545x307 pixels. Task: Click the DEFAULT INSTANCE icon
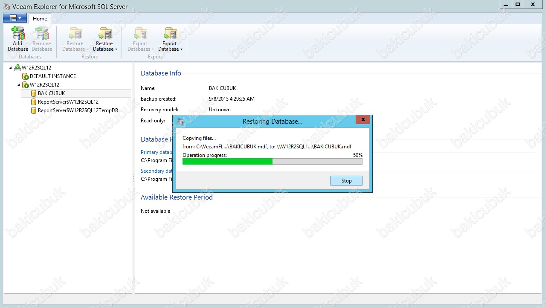[26, 76]
